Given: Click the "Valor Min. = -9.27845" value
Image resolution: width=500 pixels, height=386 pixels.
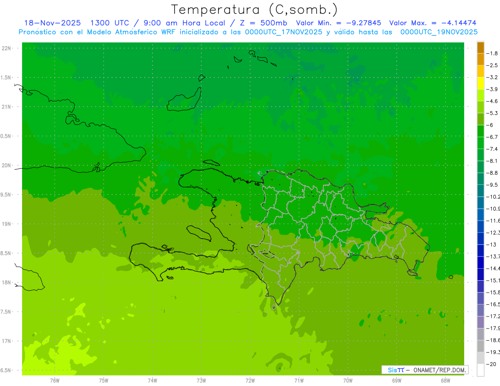Looking at the screenshot, I should pos(339,23).
